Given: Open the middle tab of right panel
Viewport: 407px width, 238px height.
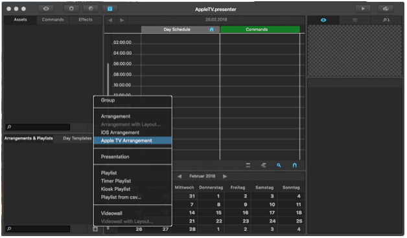Looking at the screenshot, I should coord(355,20).
